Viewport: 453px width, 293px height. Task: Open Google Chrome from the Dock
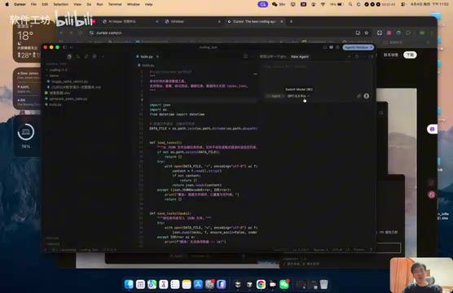261,284
